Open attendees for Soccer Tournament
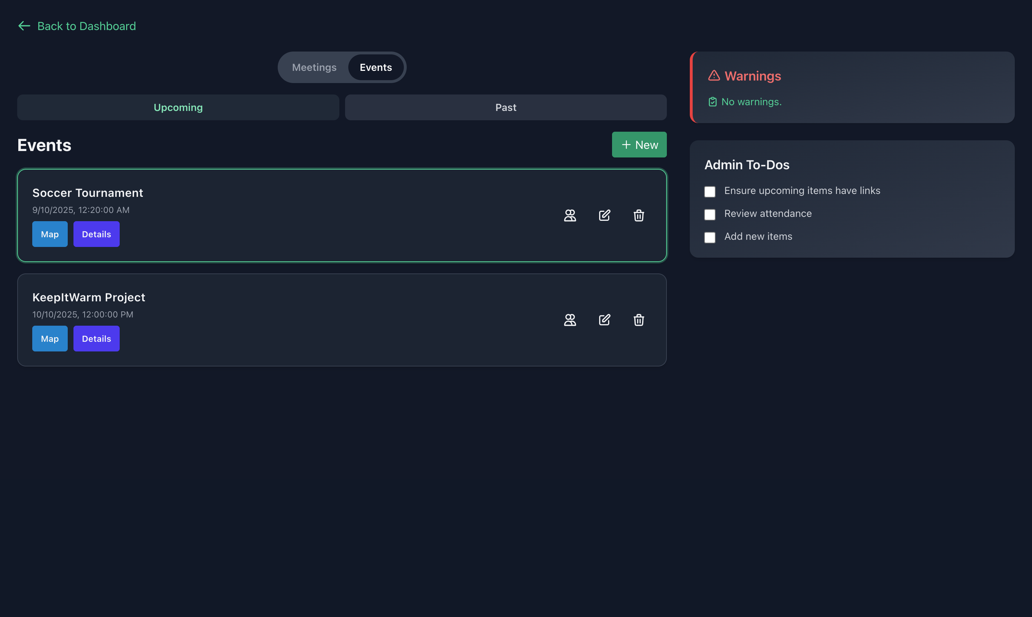Image resolution: width=1032 pixels, height=617 pixels. (570, 215)
